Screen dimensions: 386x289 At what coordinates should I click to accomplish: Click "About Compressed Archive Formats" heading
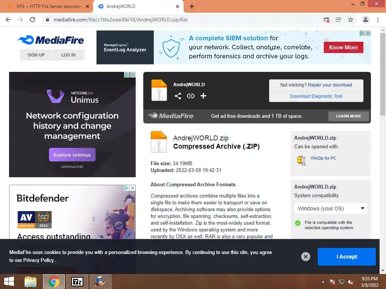(193, 184)
